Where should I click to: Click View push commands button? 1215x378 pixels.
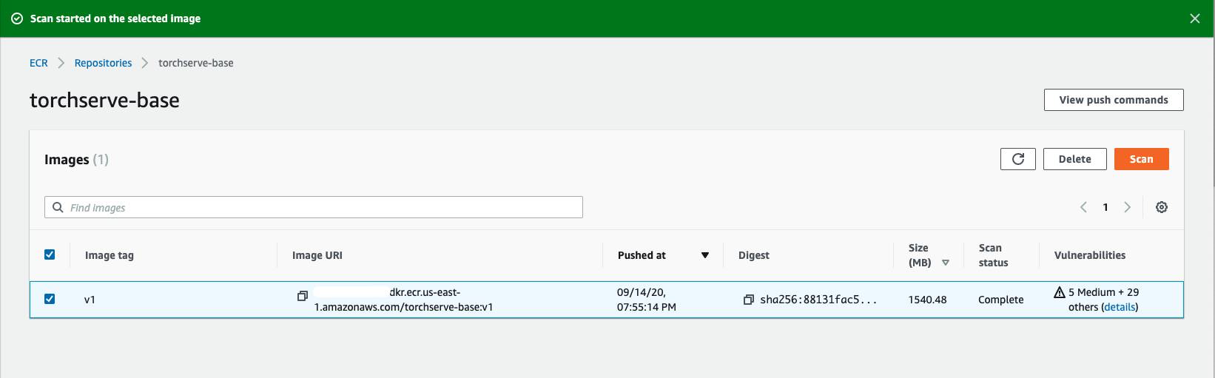(1114, 100)
